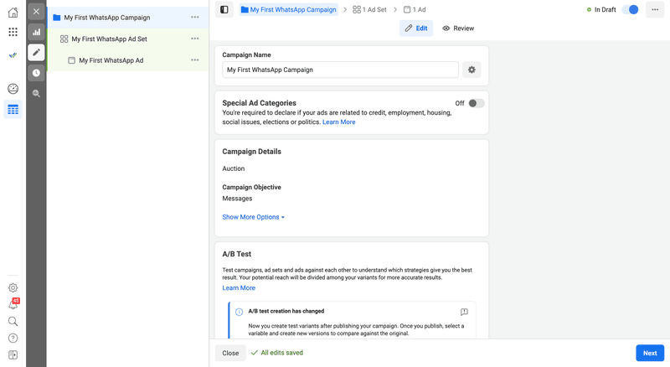Click the Messages objective text
670x367 pixels.
pyautogui.click(x=237, y=199)
